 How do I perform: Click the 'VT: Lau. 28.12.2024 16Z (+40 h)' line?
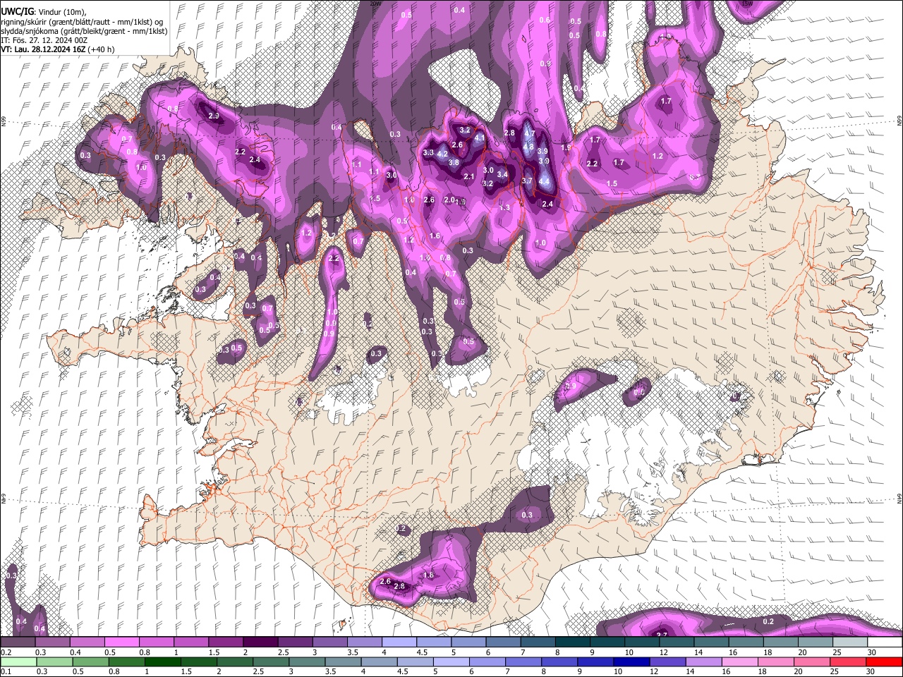(57, 49)
